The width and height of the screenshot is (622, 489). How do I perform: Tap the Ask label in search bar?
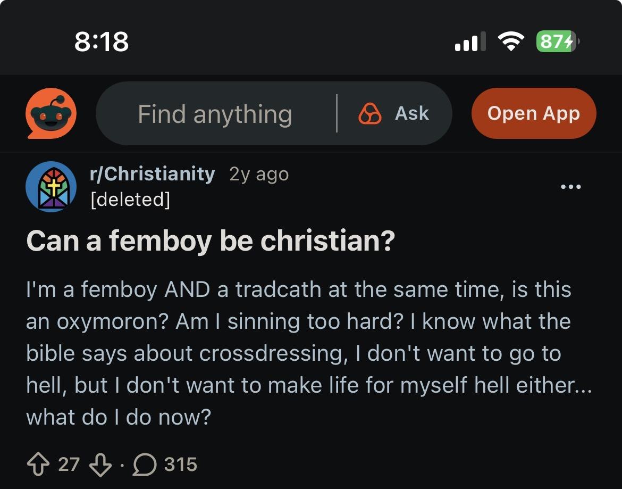[x=412, y=113]
